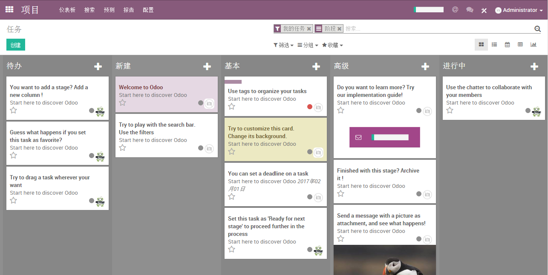Screen dimensions: 548x275
Task: Click assignee avatar on 'drag a task' card
Action: pyautogui.click(x=100, y=201)
